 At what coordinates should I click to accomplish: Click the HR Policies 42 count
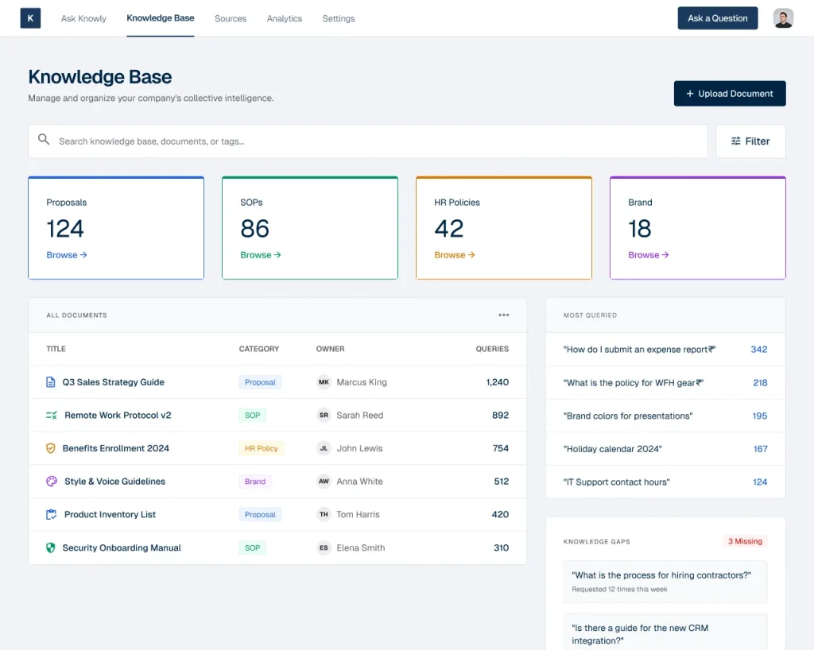tap(449, 229)
